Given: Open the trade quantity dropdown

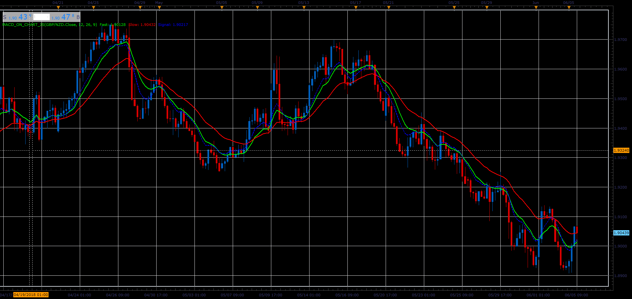Looking at the screenshot, I should click(42, 17).
